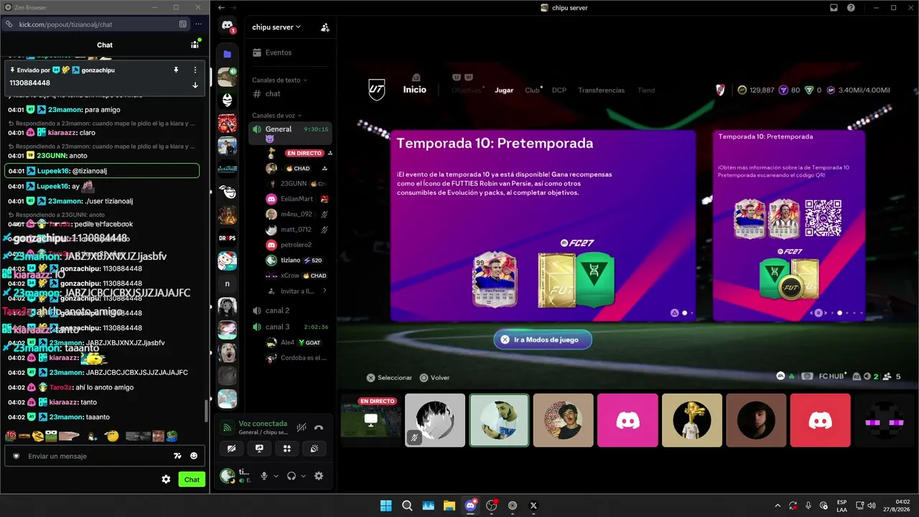Screen dimensions: 919x517
Task: Open Discord activities launcher button
Action: click(x=287, y=448)
